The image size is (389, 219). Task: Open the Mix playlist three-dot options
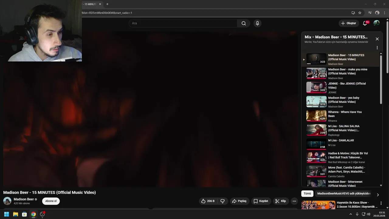(x=377, y=48)
